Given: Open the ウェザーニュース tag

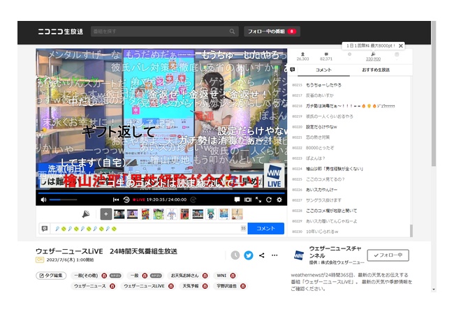Looking at the screenshot, I should pyautogui.click(x=90, y=286).
